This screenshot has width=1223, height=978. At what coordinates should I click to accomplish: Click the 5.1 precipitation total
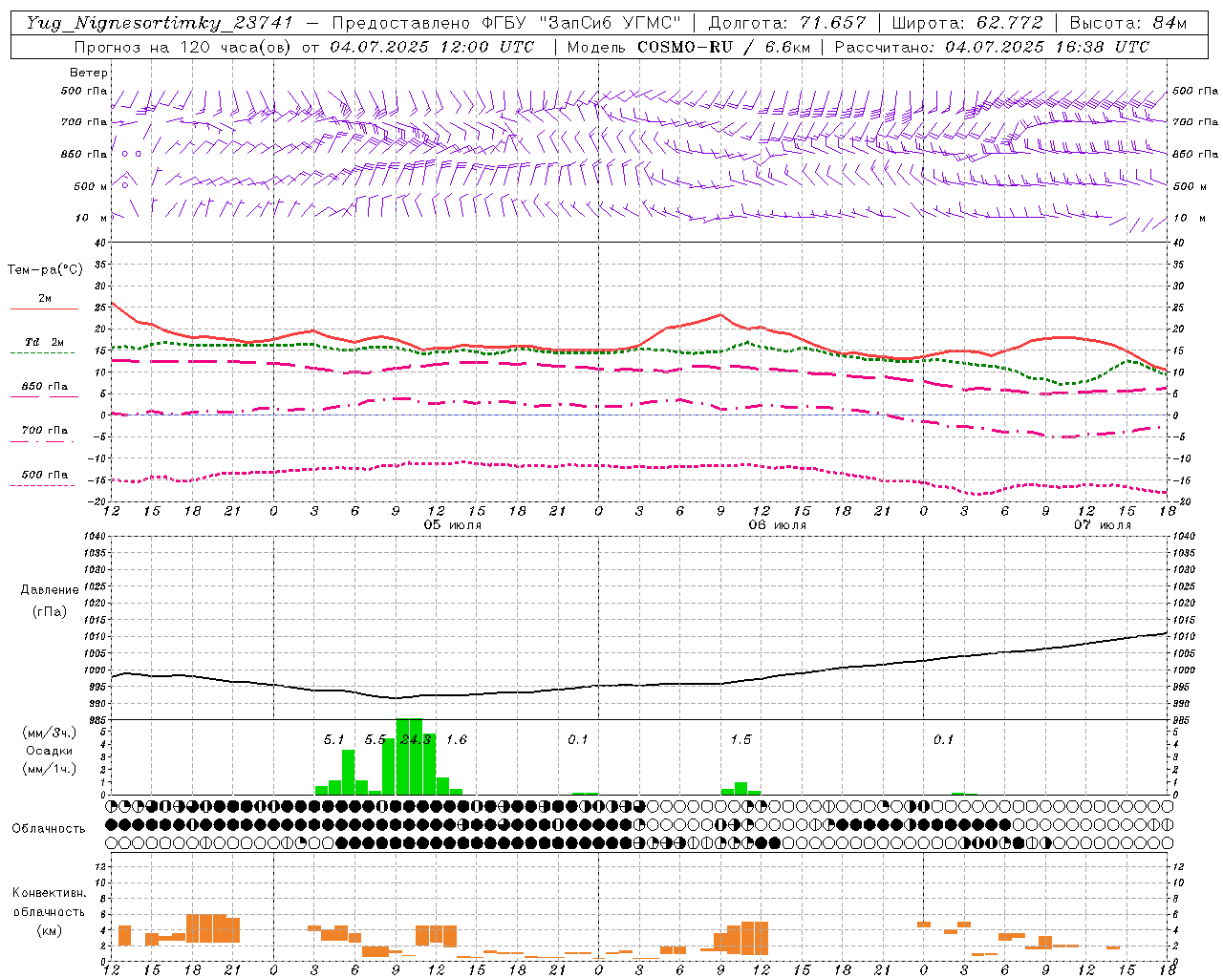333,740
